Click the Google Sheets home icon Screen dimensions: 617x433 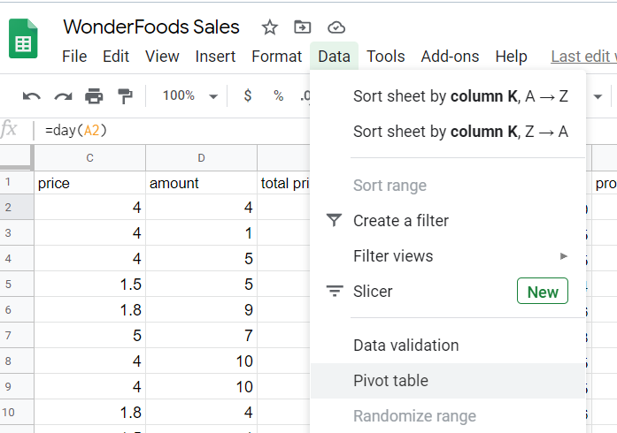[x=23, y=40]
